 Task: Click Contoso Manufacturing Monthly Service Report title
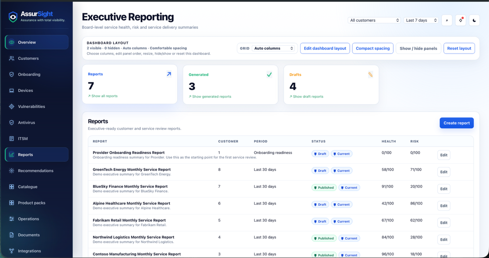click(137, 254)
